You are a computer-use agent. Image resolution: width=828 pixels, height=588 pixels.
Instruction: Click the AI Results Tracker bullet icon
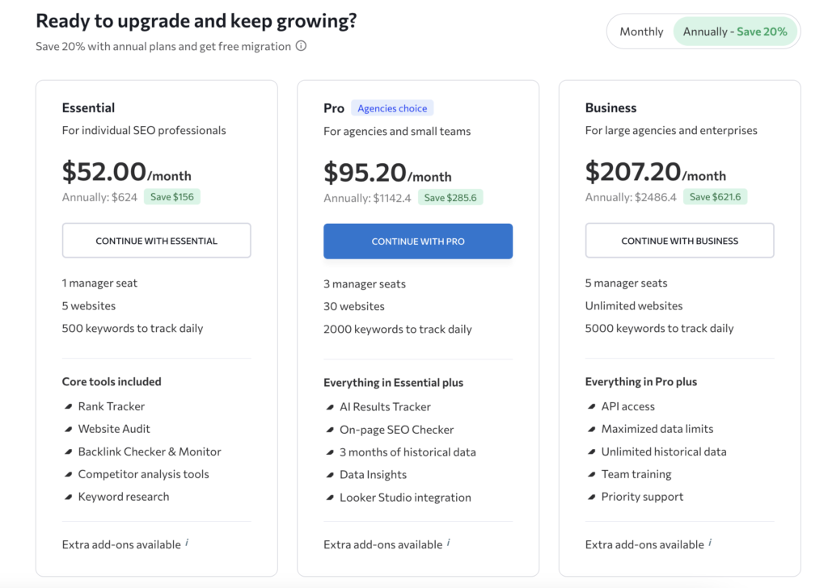tap(330, 407)
